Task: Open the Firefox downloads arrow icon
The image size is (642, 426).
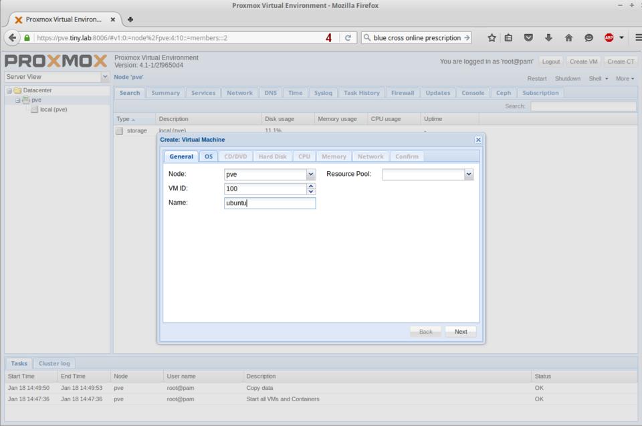Action: pos(548,38)
